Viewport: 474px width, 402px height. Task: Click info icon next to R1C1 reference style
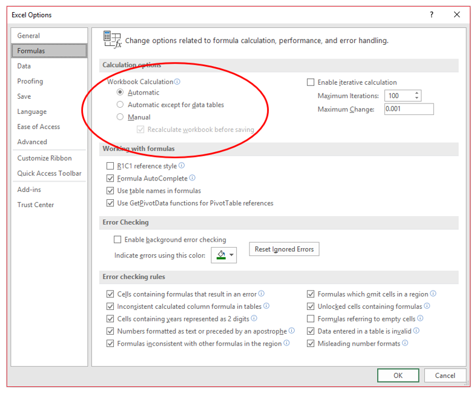[182, 165]
